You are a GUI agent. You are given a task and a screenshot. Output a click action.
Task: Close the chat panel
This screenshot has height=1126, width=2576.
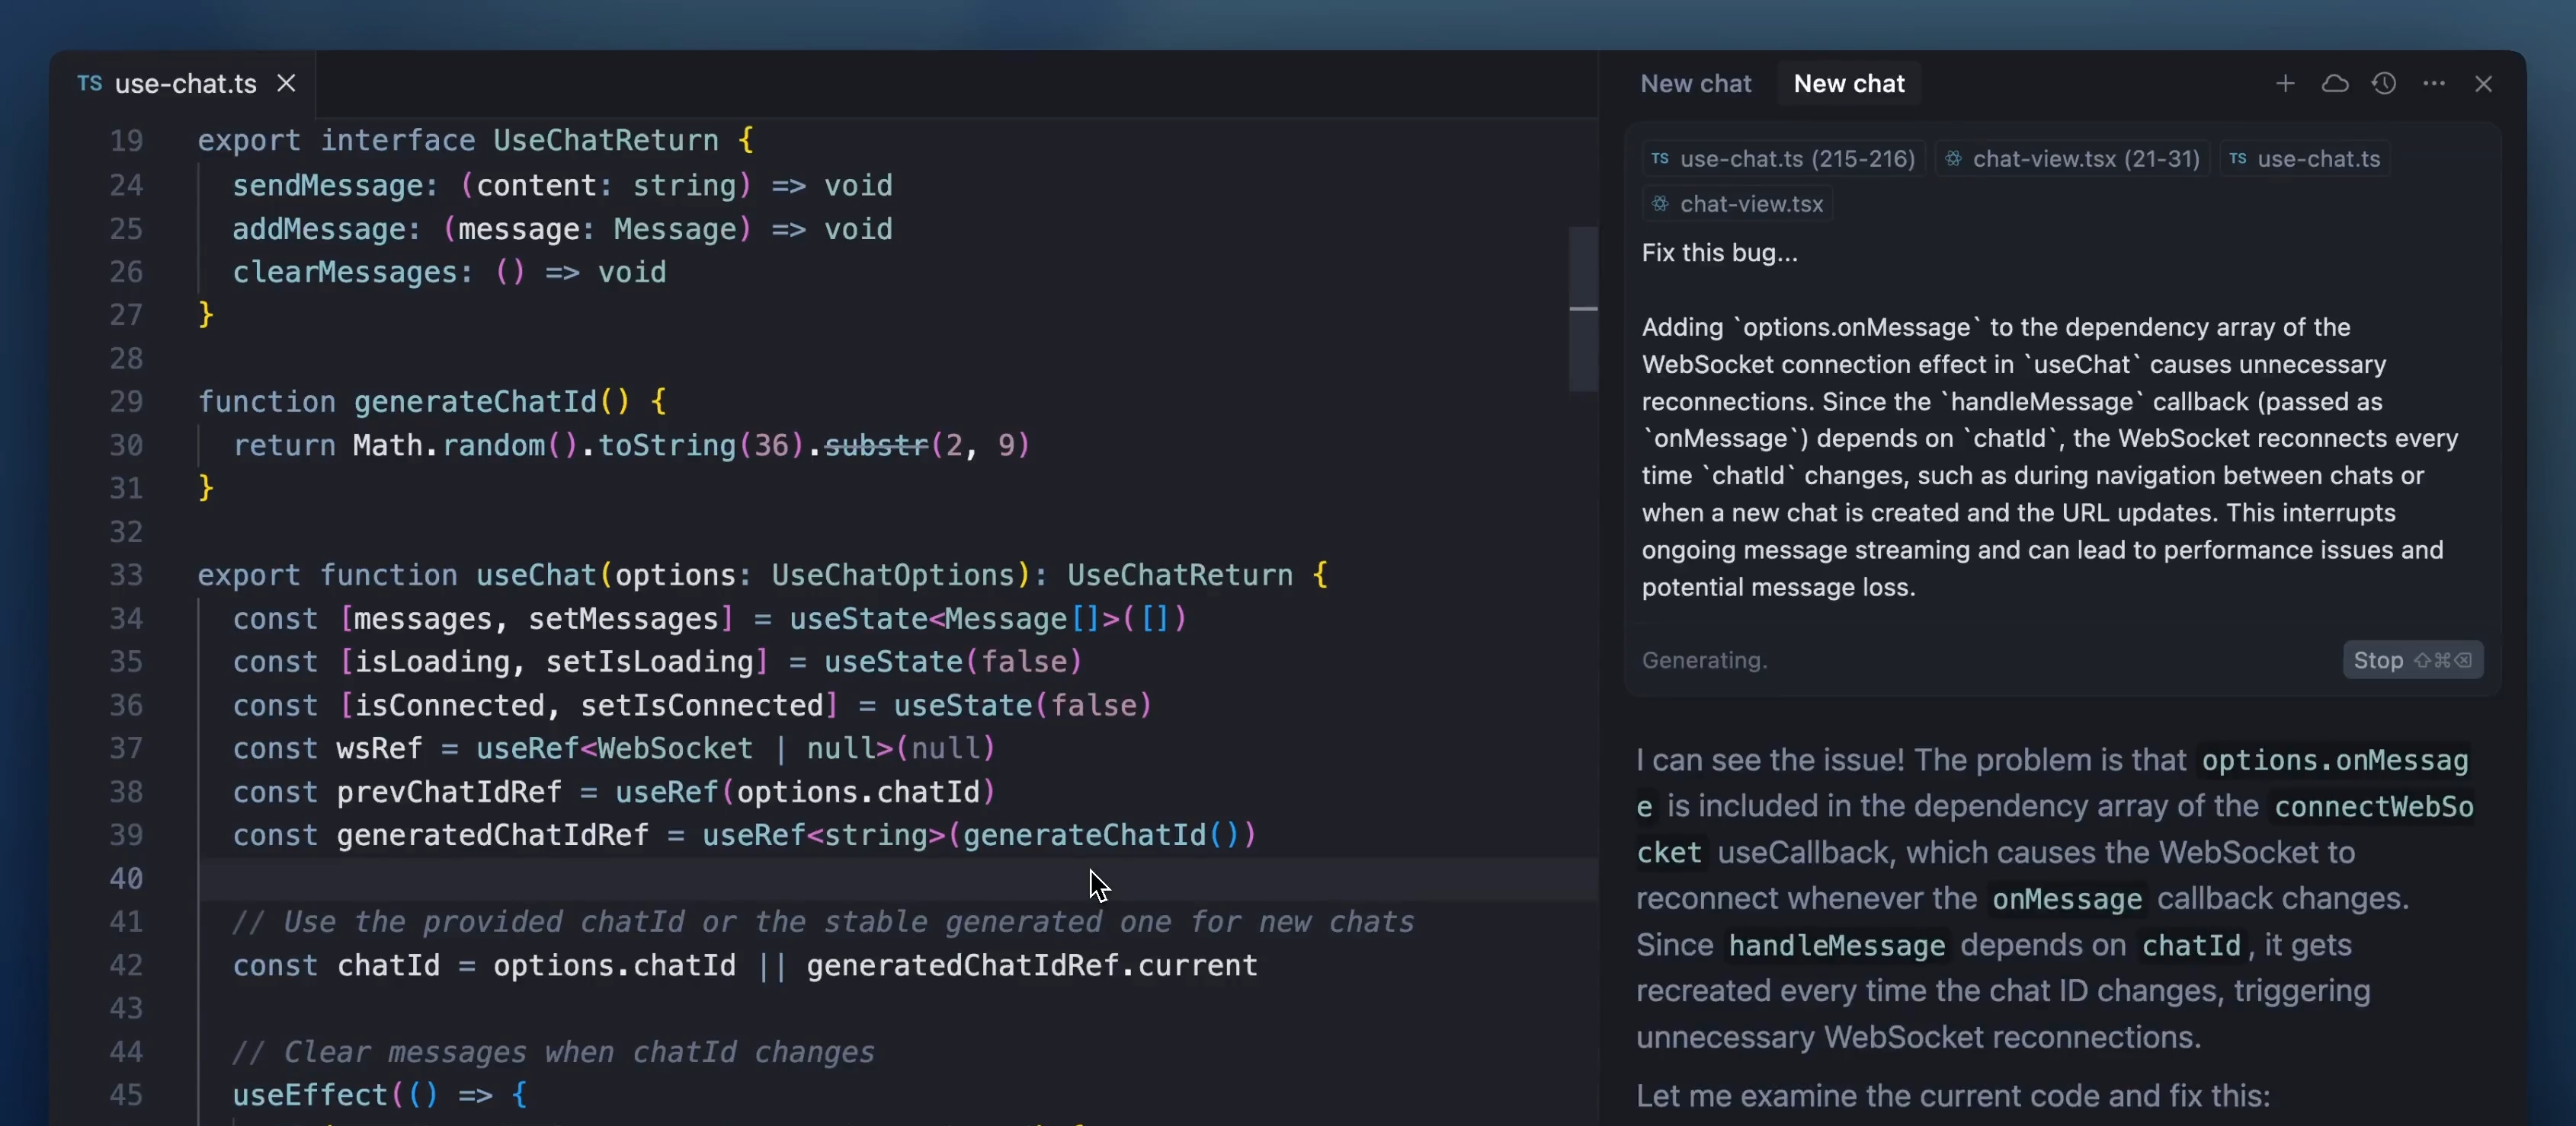(2483, 83)
